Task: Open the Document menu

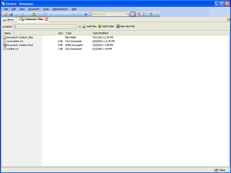Action: click(x=34, y=9)
